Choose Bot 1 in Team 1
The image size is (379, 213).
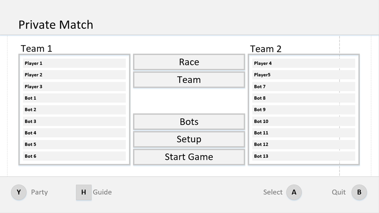pos(74,98)
